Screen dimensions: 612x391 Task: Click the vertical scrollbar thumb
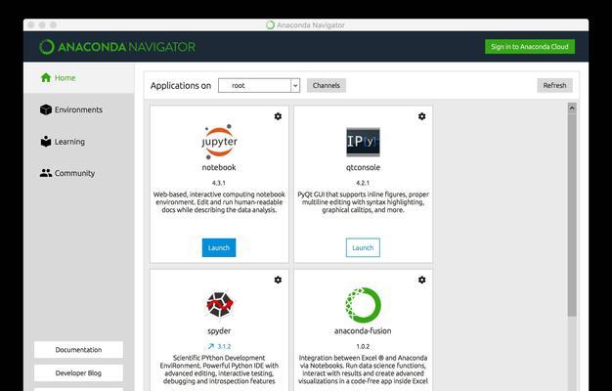[572, 215]
